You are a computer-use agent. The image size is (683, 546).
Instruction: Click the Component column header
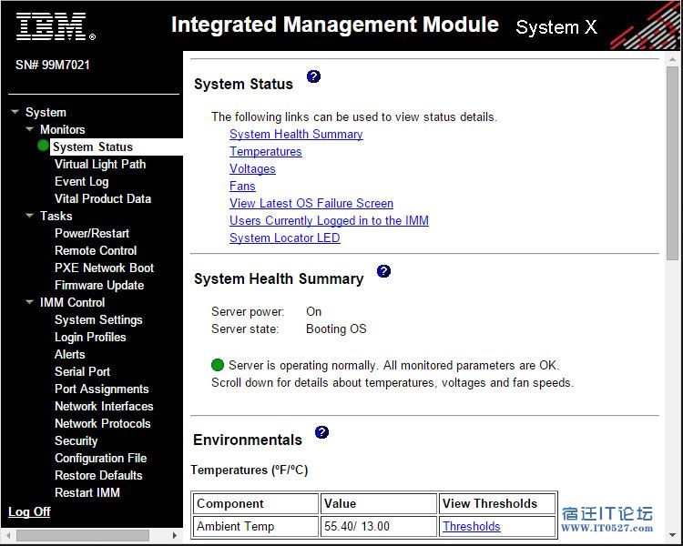click(x=255, y=503)
